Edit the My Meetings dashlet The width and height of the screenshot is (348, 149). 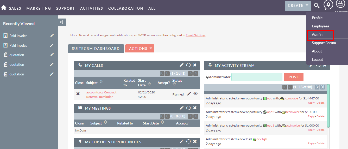[182, 108]
